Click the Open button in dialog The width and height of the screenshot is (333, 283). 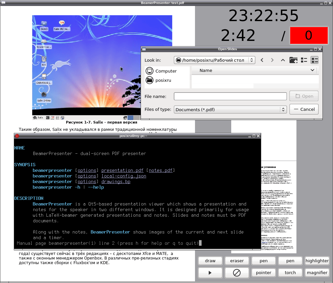tap(304, 96)
